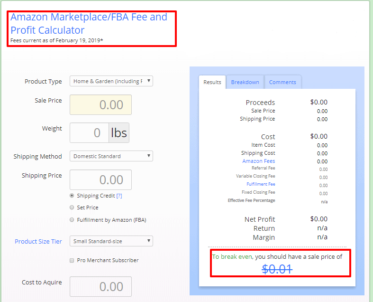Click the Sale Price input field

(100, 104)
